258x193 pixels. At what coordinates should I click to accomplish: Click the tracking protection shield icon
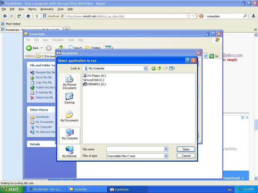(x=37, y=16)
